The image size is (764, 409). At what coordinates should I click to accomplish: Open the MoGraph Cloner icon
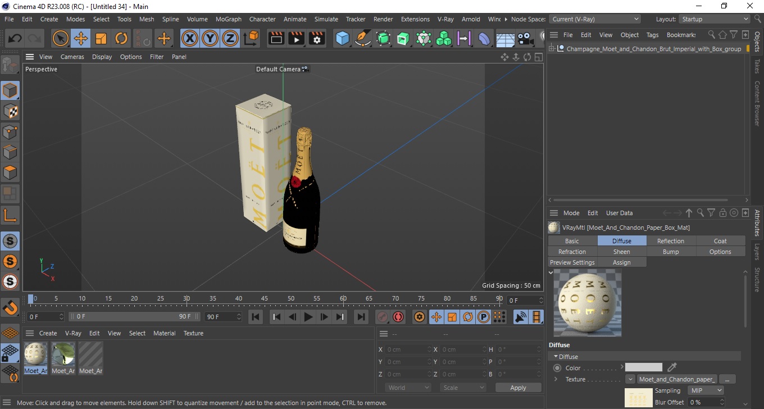point(444,39)
